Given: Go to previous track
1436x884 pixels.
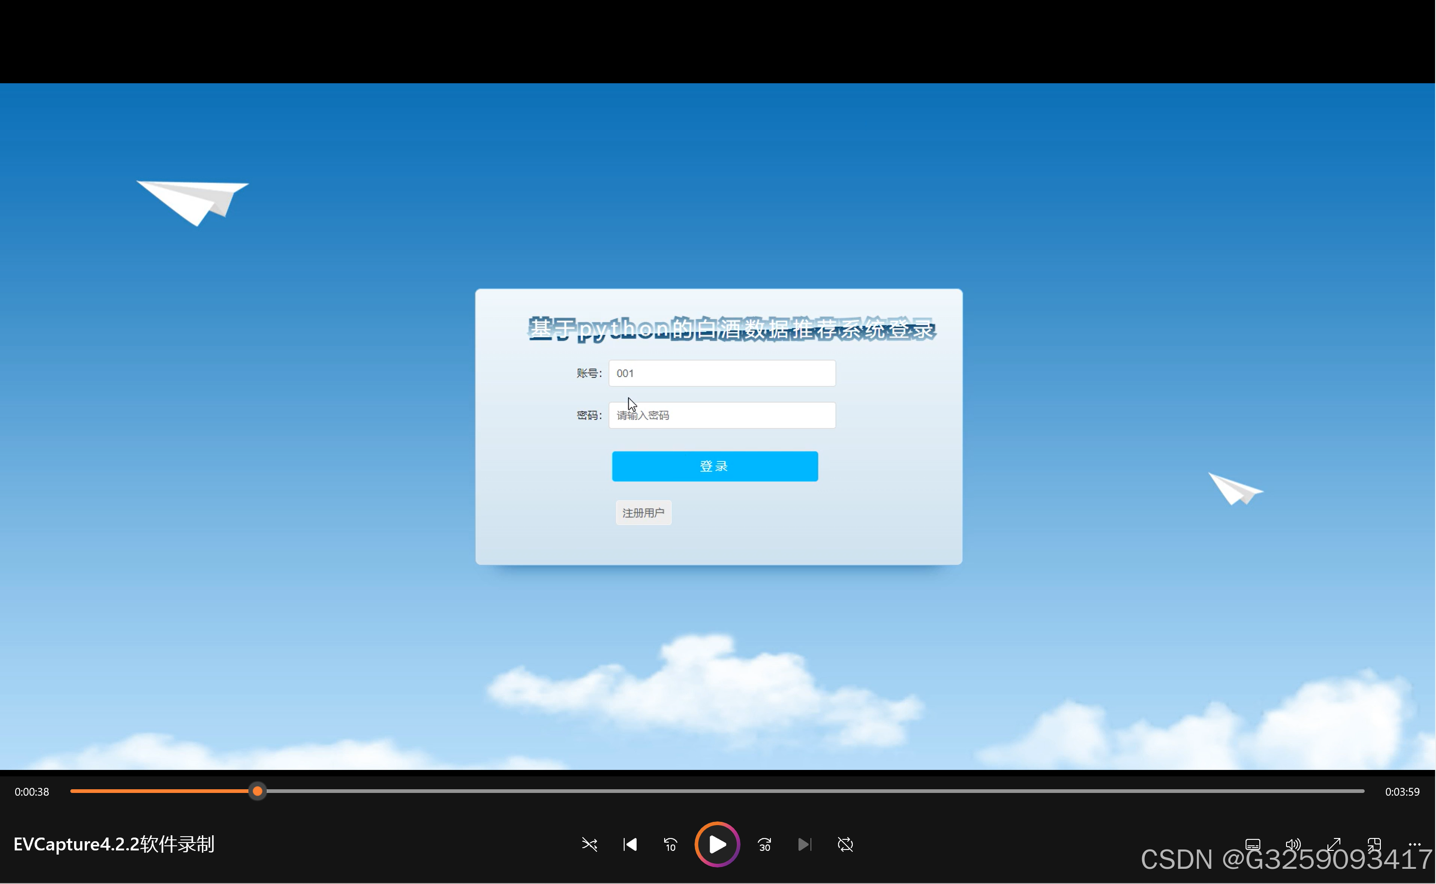Looking at the screenshot, I should (x=630, y=844).
